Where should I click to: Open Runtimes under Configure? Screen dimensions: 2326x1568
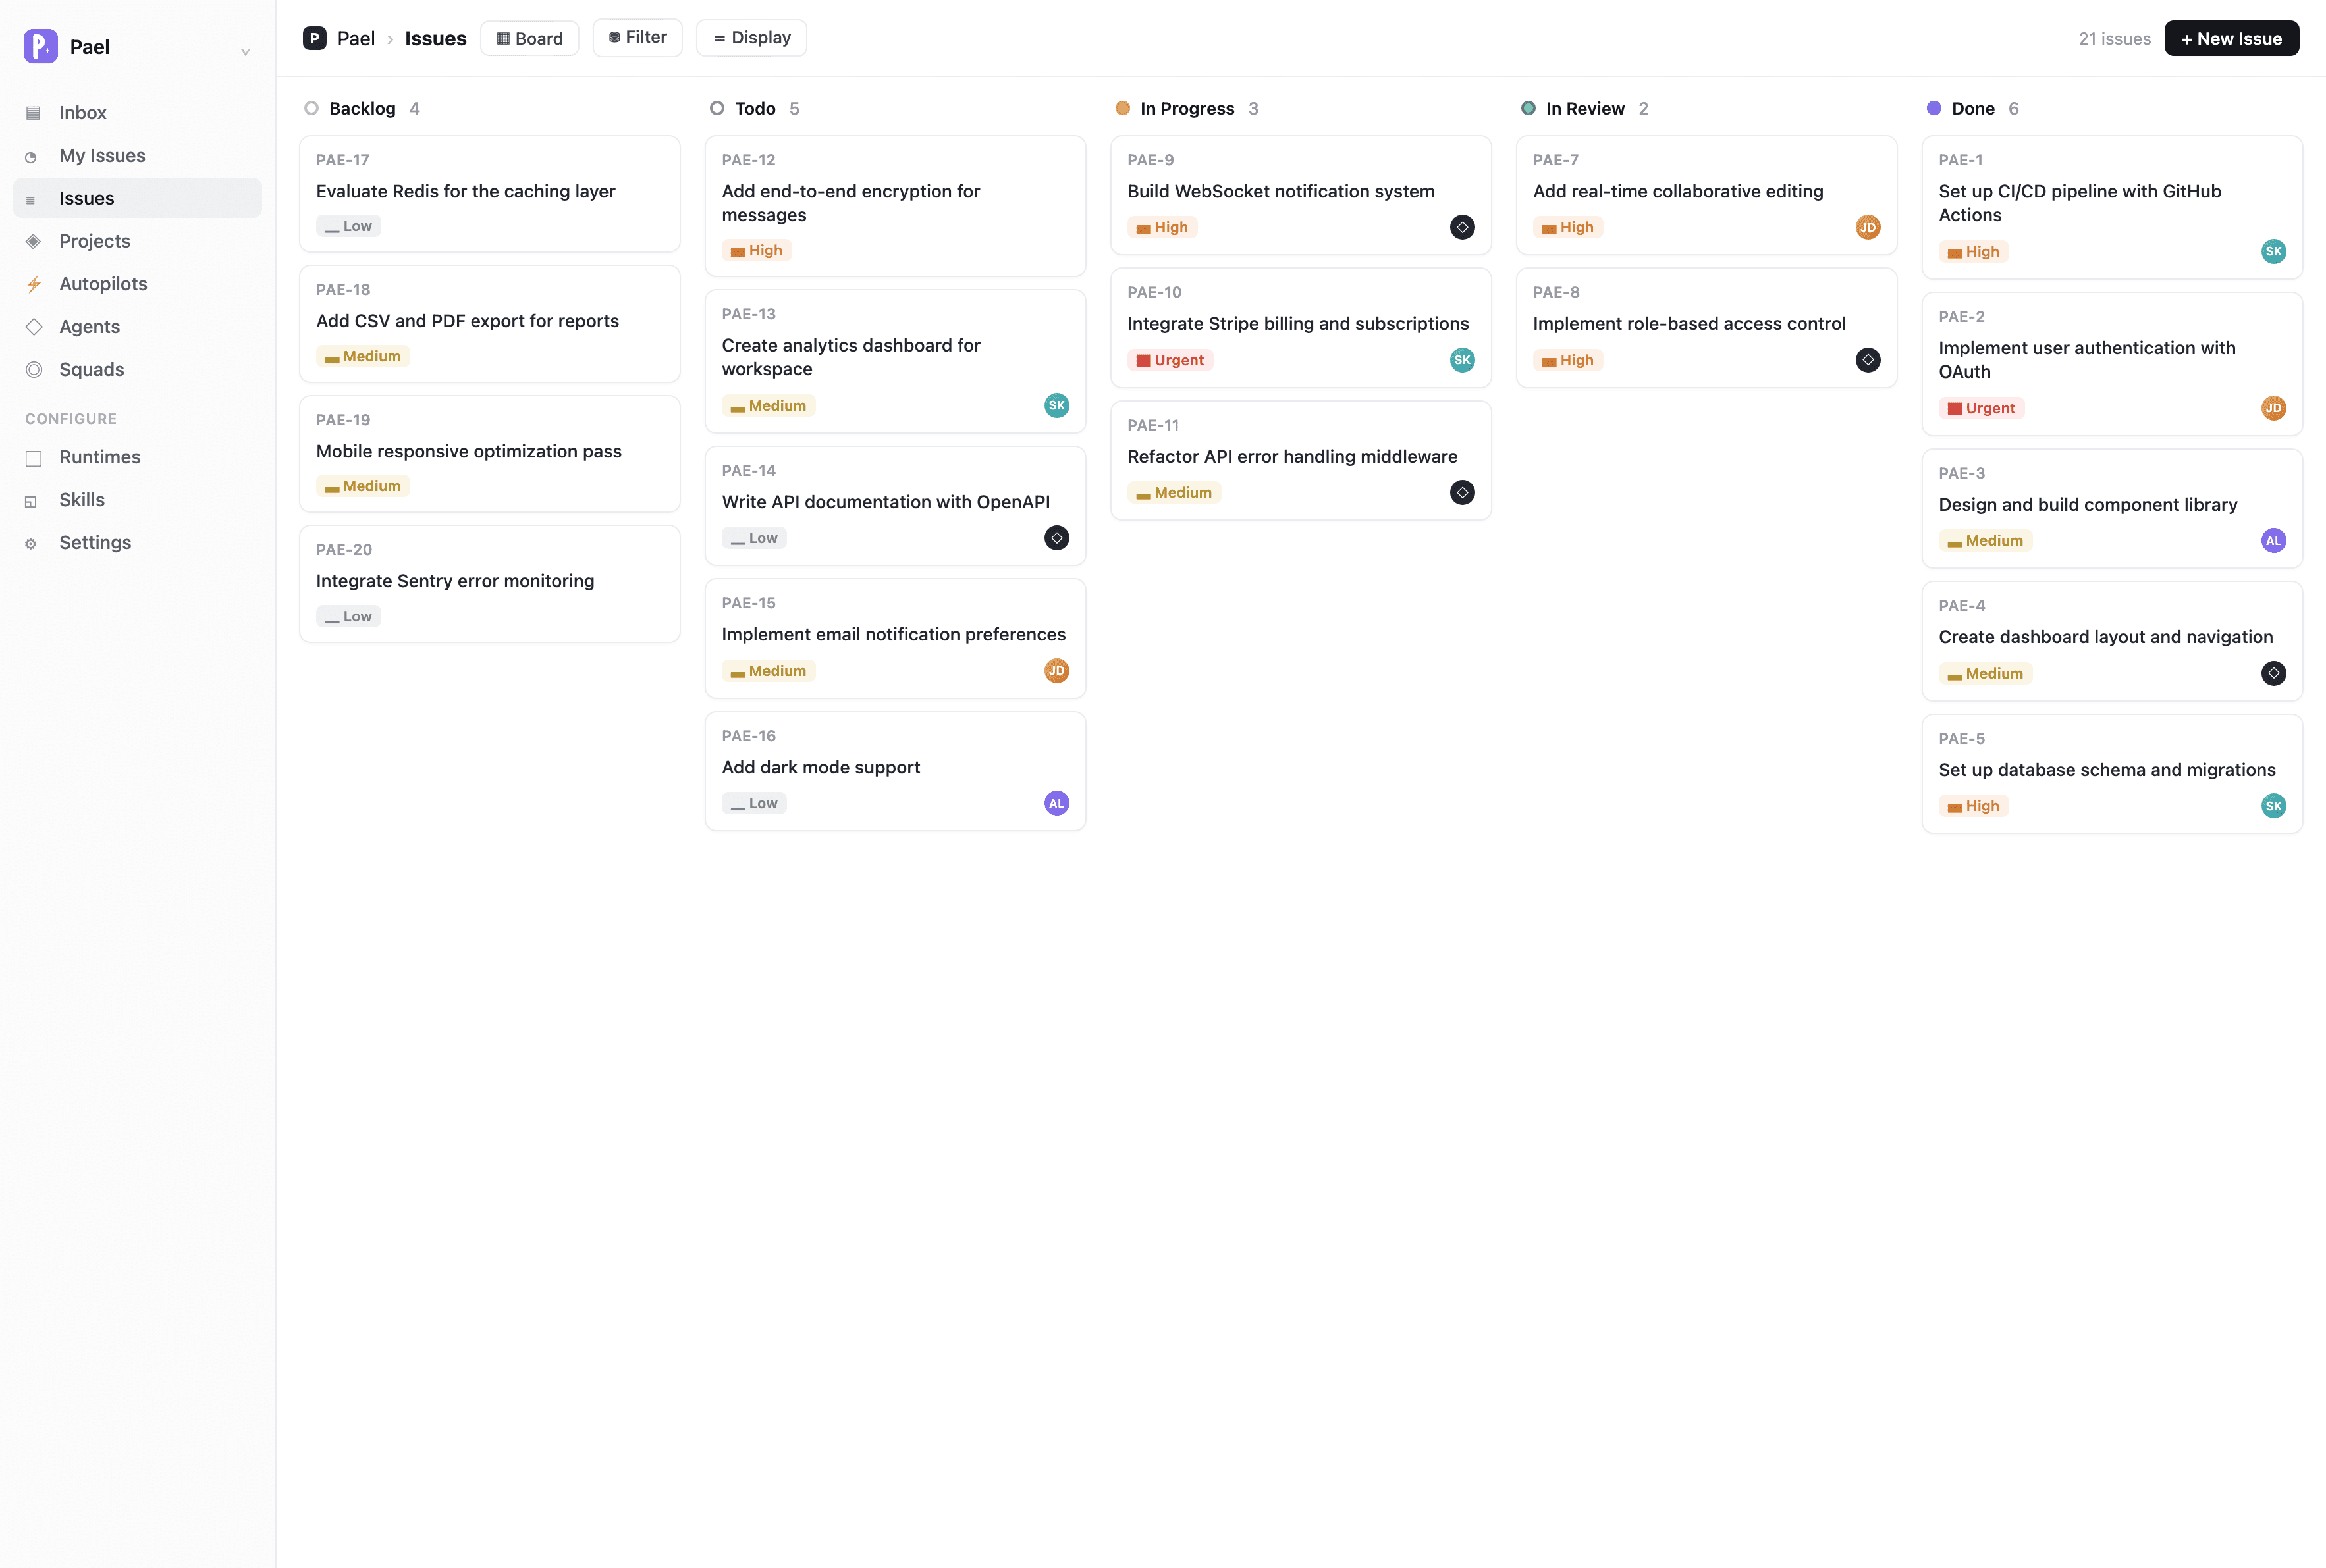pyautogui.click(x=138, y=457)
